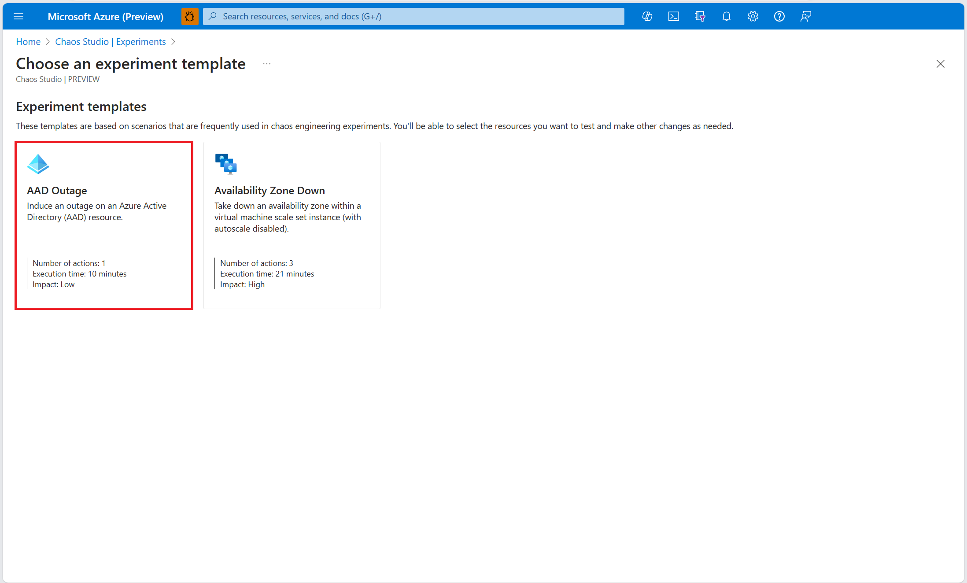Screen dimensions: 967x583
Task: View Azure notifications
Action: coord(727,16)
